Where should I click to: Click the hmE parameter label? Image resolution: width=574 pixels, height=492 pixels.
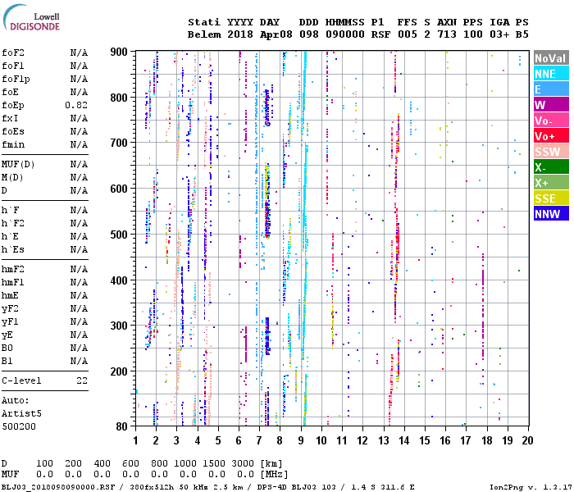tap(10, 296)
